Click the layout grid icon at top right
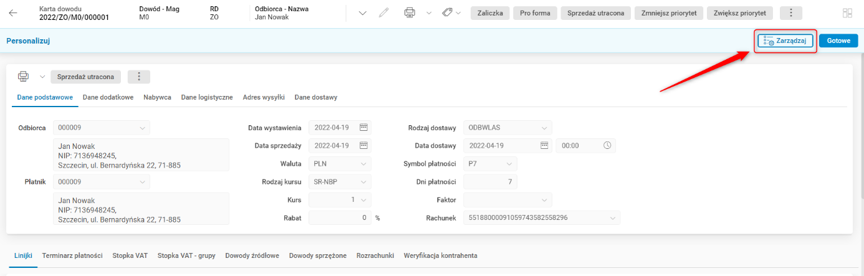 847,13
